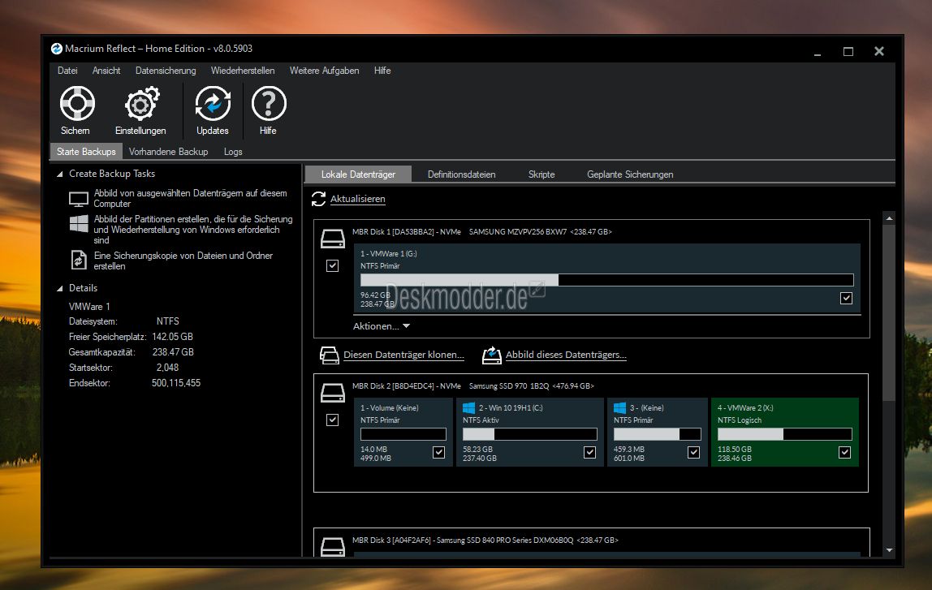Uncheck the partition 3 (Keine) checkbox

pyautogui.click(x=693, y=453)
